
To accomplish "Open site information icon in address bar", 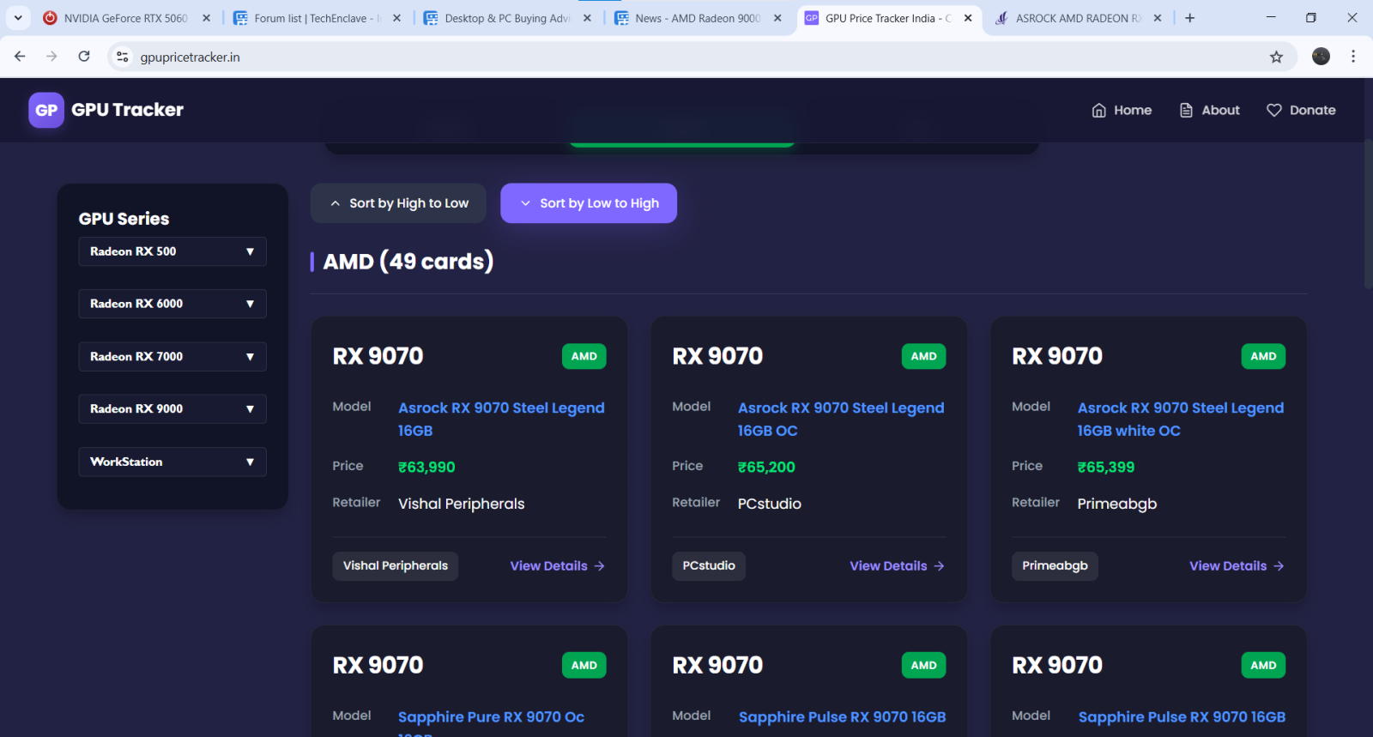I will click(123, 57).
